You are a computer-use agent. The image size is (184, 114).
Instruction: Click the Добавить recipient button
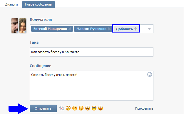click(126, 29)
